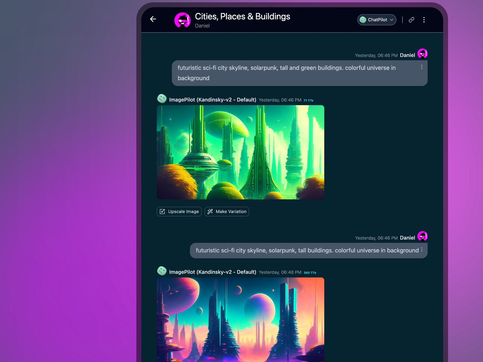483x362 pixels.
Task: Copy chat link with the chain icon
Action: [411, 20]
